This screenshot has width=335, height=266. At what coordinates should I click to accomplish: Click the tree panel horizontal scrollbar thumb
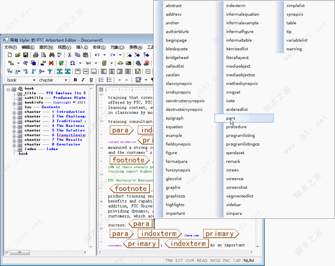(x=20, y=252)
